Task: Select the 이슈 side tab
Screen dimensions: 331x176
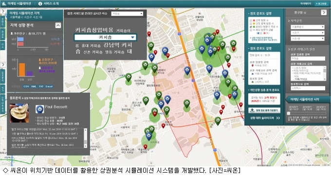Action: 2,45
